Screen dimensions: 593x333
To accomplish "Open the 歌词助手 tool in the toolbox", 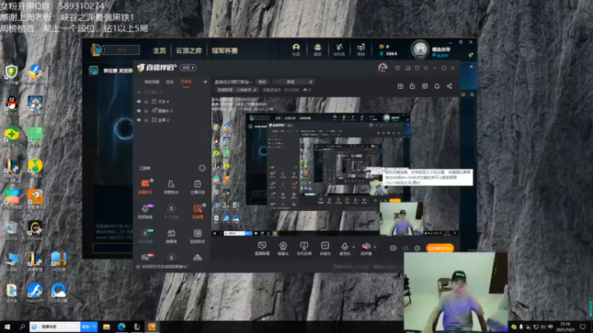I will click(x=197, y=236).
